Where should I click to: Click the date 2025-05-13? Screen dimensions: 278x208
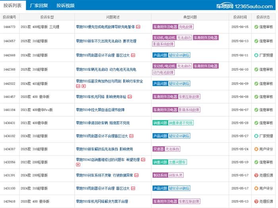click(x=240, y=201)
